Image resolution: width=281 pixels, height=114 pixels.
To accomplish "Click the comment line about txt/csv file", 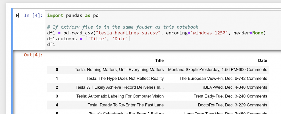I will click(x=123, y=27).
